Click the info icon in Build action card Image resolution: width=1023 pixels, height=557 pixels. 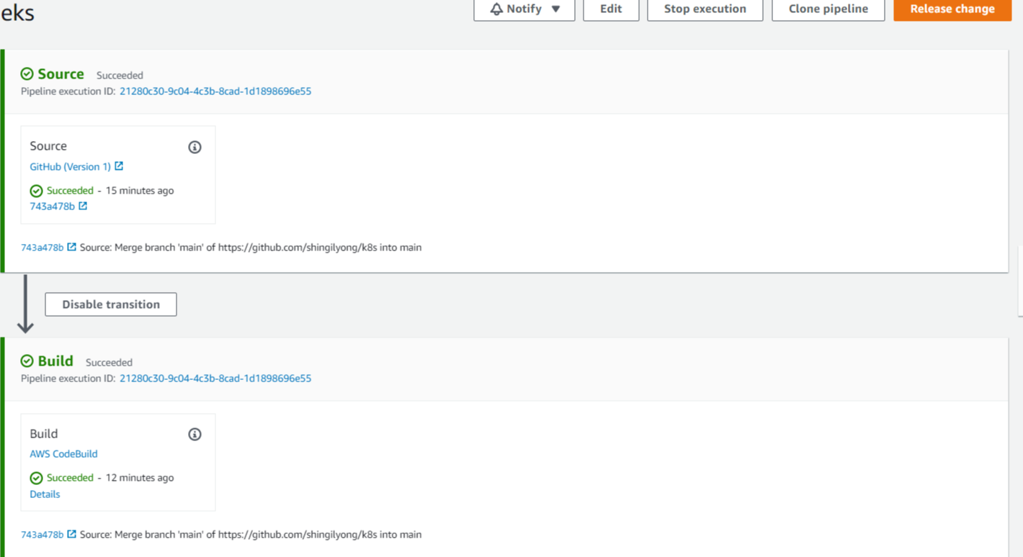pos(195,434)
